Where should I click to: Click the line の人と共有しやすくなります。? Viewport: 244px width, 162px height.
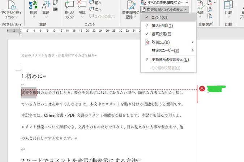[x=47, y=138]
